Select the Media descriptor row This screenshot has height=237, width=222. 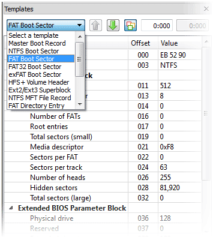pyautogui.click(x=103, y=147)
